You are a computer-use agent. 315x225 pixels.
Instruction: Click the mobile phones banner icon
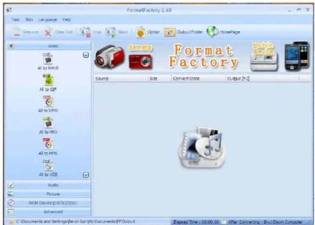point(297,56)
